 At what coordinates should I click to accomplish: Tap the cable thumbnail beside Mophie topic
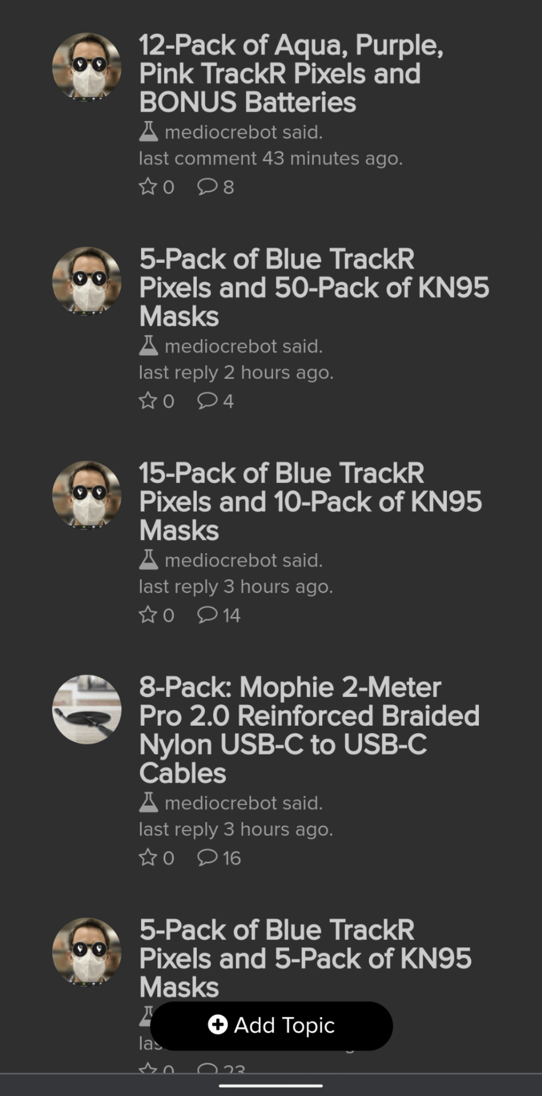pos(87,709)
